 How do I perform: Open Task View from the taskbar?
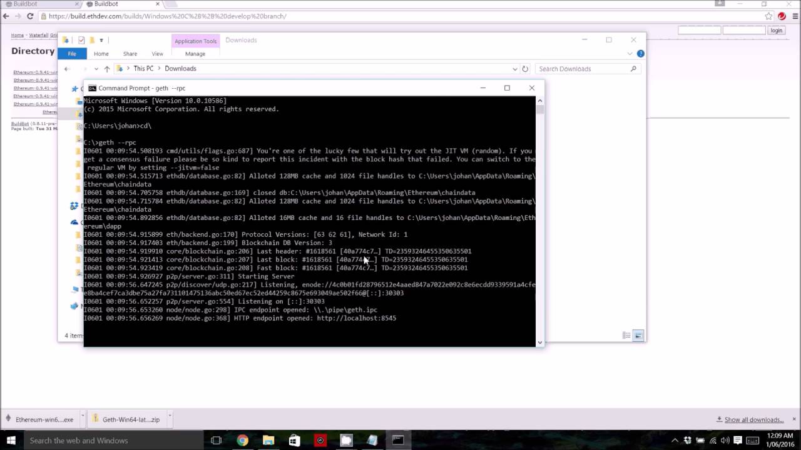217,441
